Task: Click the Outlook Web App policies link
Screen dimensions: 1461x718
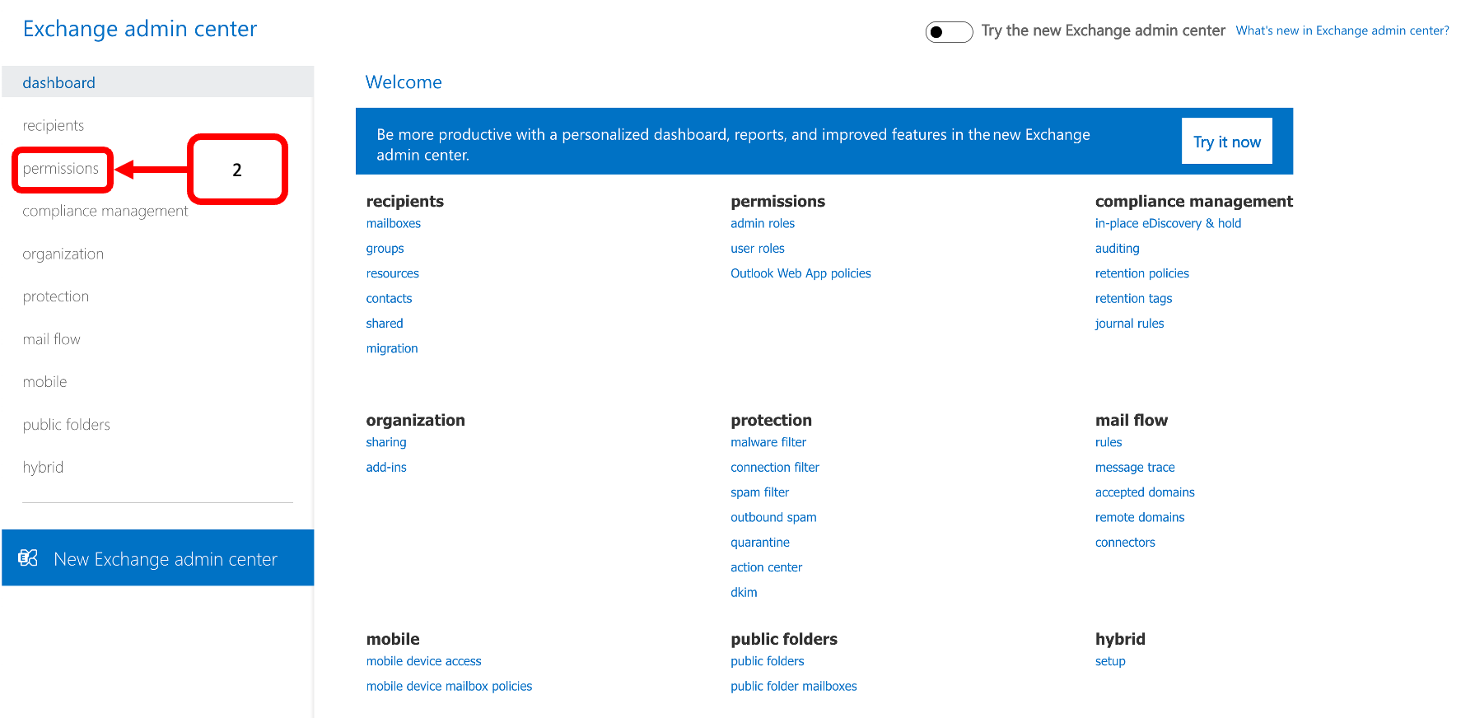Action: (x=801, y=273)
